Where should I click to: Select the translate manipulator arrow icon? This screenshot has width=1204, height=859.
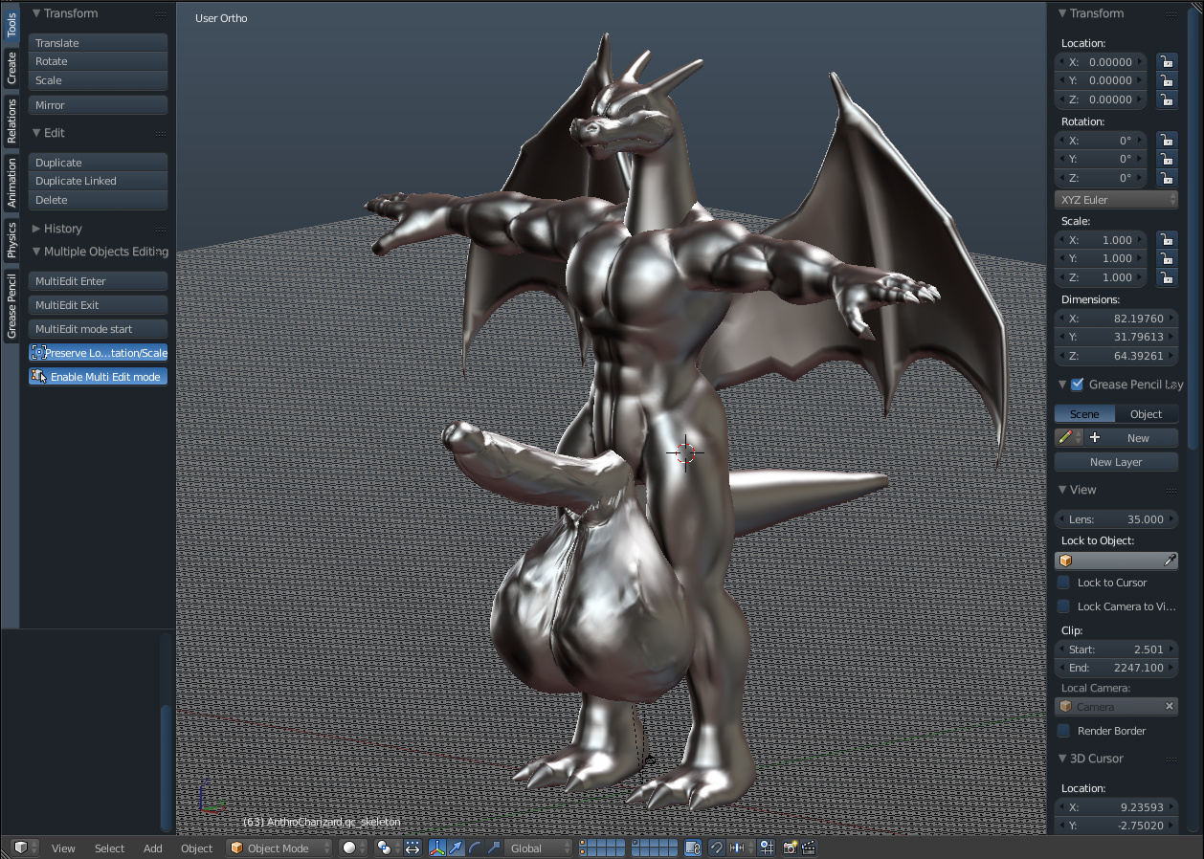(456, 848)
